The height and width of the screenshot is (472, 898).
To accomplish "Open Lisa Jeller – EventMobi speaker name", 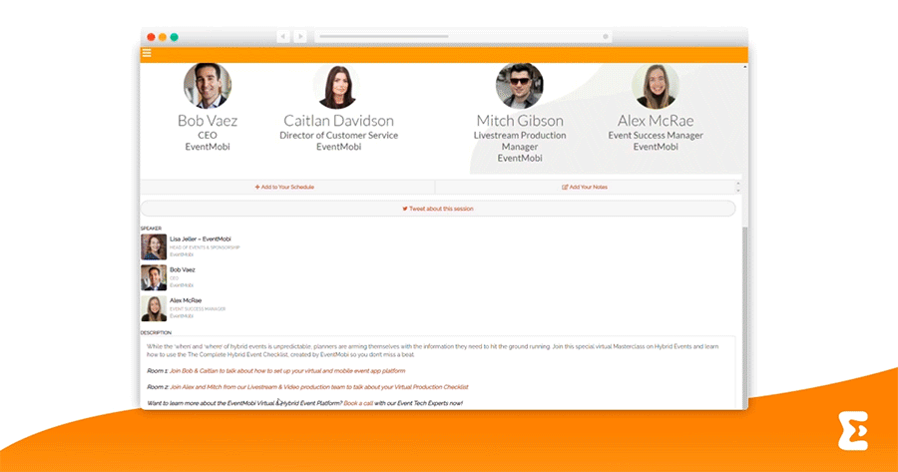I will [201, 238].
